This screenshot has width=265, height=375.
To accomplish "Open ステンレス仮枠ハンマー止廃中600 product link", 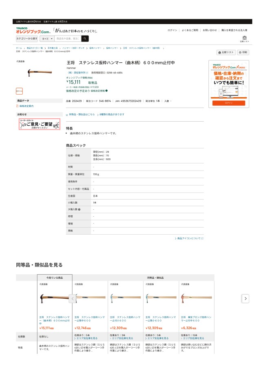I will point(90,319).
